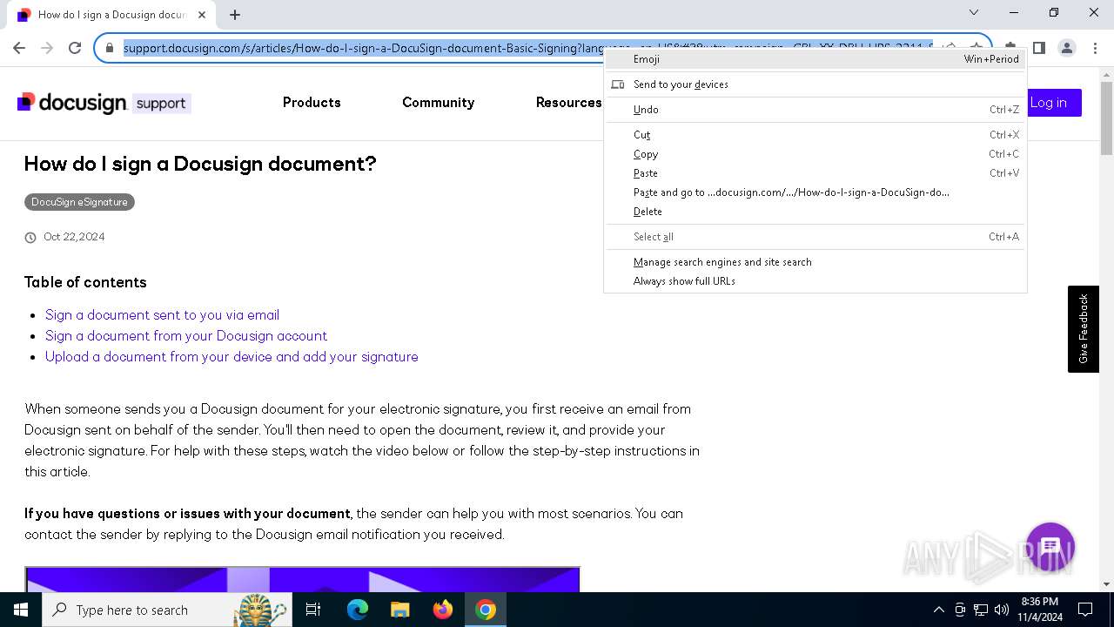Click the taskbar clock showing 8:36 PM
The height and width of the screenshot is (627, 1114).
point(1039,610)
